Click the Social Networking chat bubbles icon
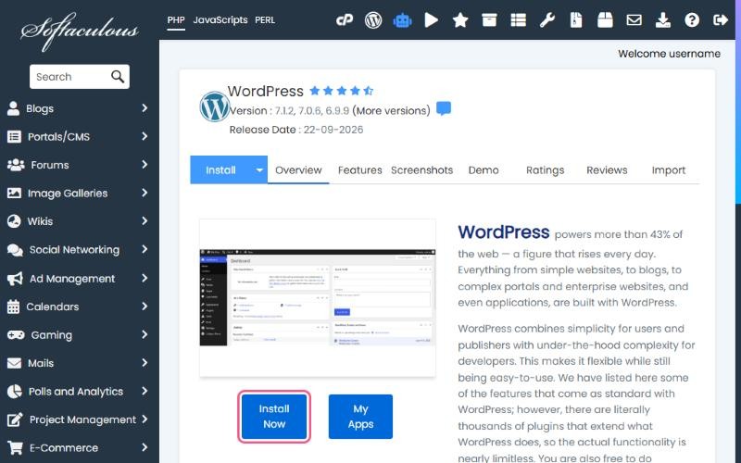Viewport: 741px width, 463px height. click(x=15, y=250)
